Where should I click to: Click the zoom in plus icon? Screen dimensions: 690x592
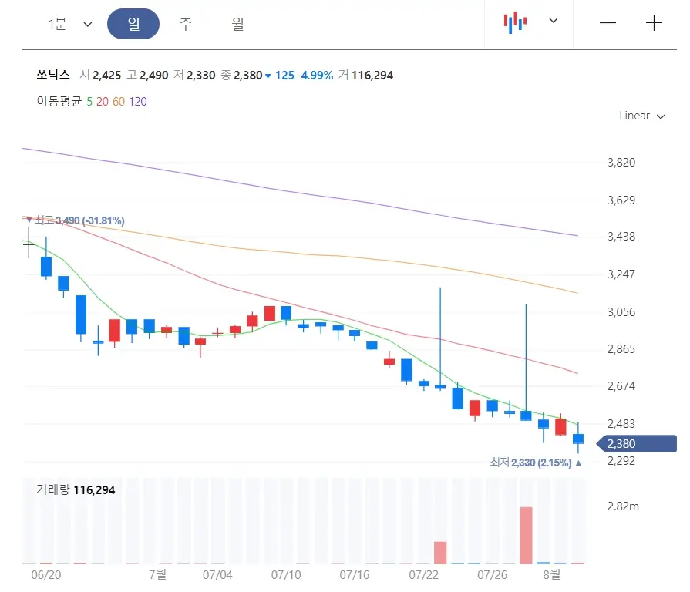tap(655, 24)
